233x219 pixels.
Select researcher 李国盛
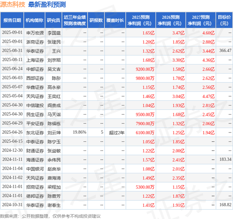[x=54, y=33]
